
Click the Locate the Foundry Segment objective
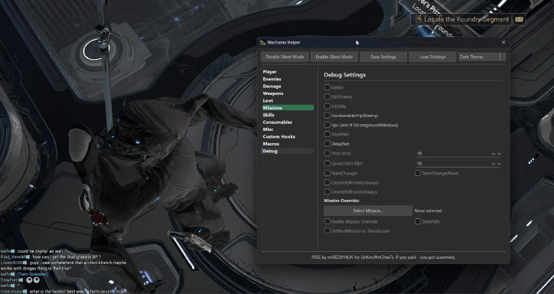pyautogui.click(x=466, y=19)
